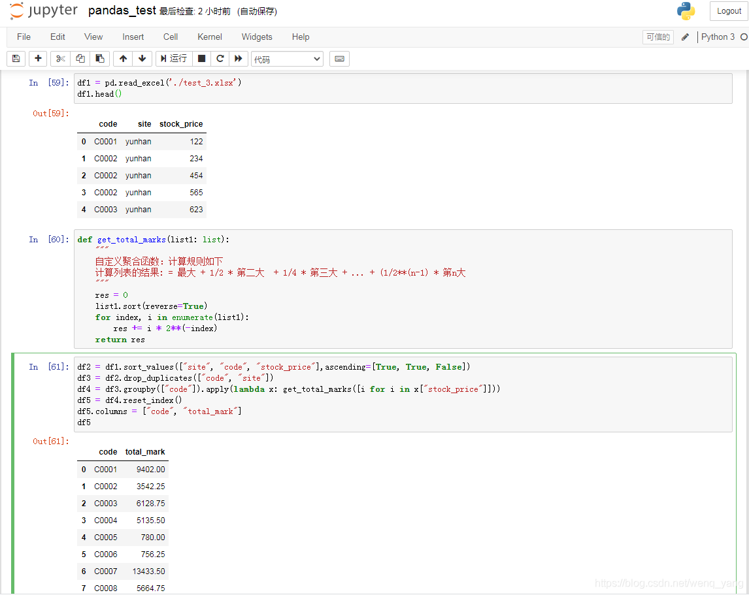The height and width of the screenshot is (595, 749).
Task: Run the current cell with 运行 button
Action: coord(173,58)
